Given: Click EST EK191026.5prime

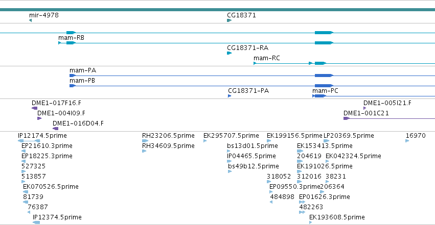Looking at the screenshot, I should pos(325,166).
